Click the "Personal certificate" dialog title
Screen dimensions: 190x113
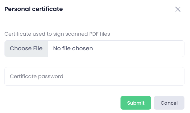tap(34, 9)
